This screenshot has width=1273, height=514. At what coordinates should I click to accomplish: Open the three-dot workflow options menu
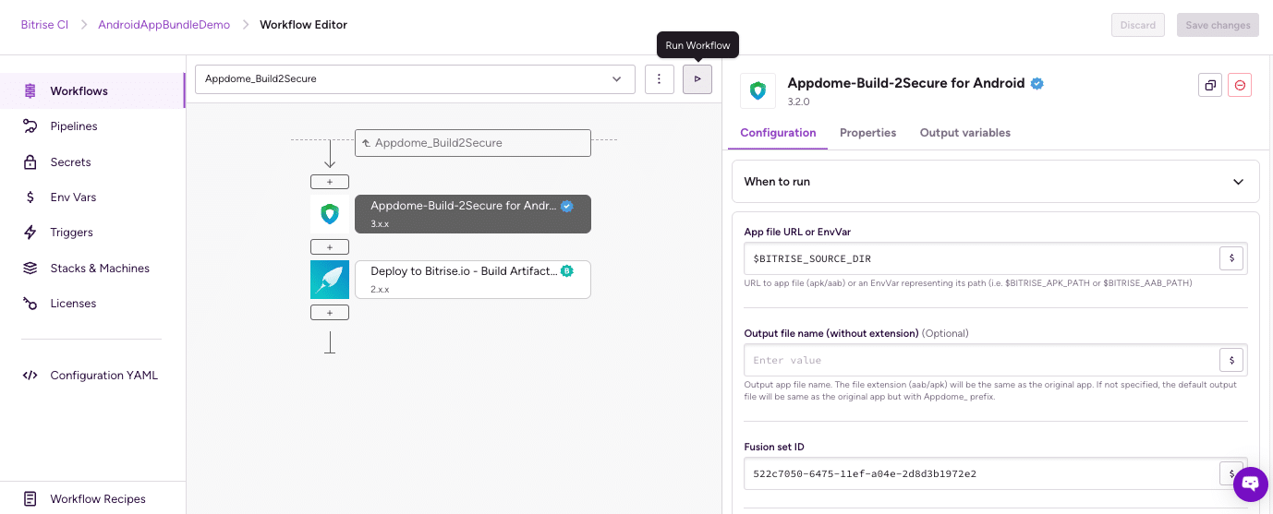tap(659, 79)
